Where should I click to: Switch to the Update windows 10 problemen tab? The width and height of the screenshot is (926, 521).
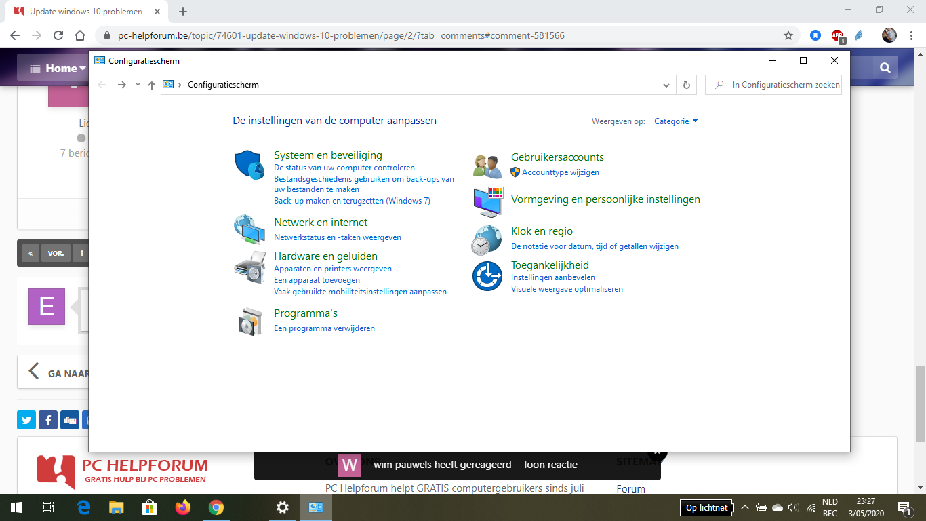[x=85, y=12]
